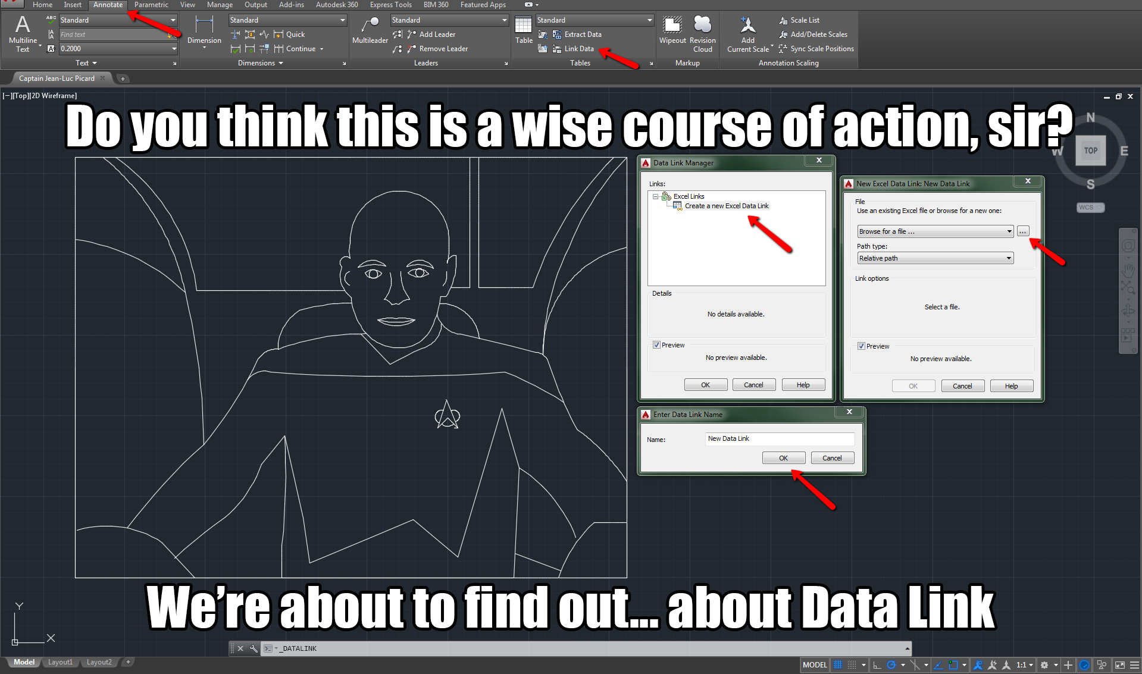Click workspace switching gear in status bar
The width and height of the screenshot is (1142, 674).
(x=1044, y=665)
